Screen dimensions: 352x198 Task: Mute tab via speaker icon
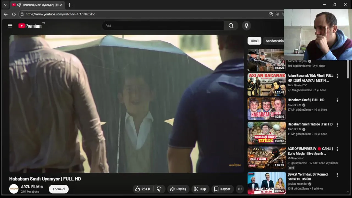point(19,5)
